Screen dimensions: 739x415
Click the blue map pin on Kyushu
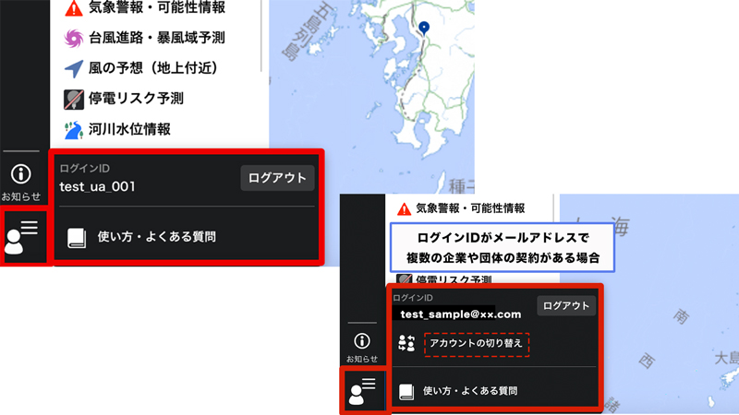tap(424, 28)
